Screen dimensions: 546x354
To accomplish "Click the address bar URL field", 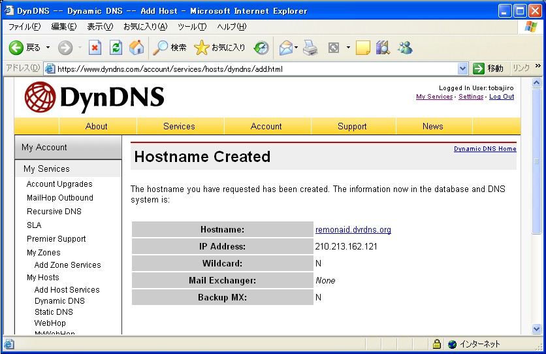I will tap(256, 69).
